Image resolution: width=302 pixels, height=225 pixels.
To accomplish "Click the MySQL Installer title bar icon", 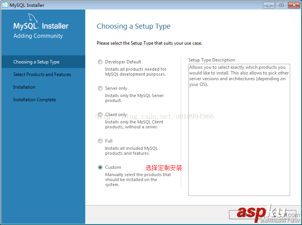I will click(5, 5).
